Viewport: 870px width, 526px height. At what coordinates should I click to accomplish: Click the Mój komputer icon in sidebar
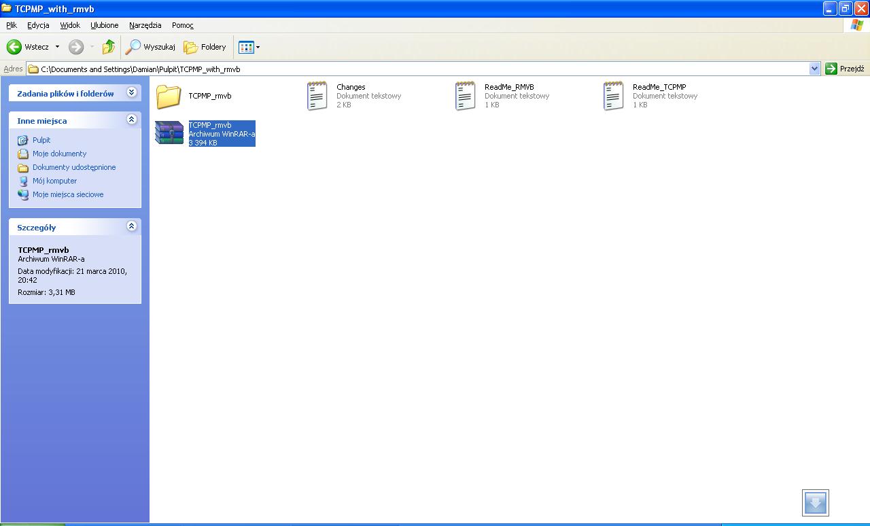click(23, 181)
